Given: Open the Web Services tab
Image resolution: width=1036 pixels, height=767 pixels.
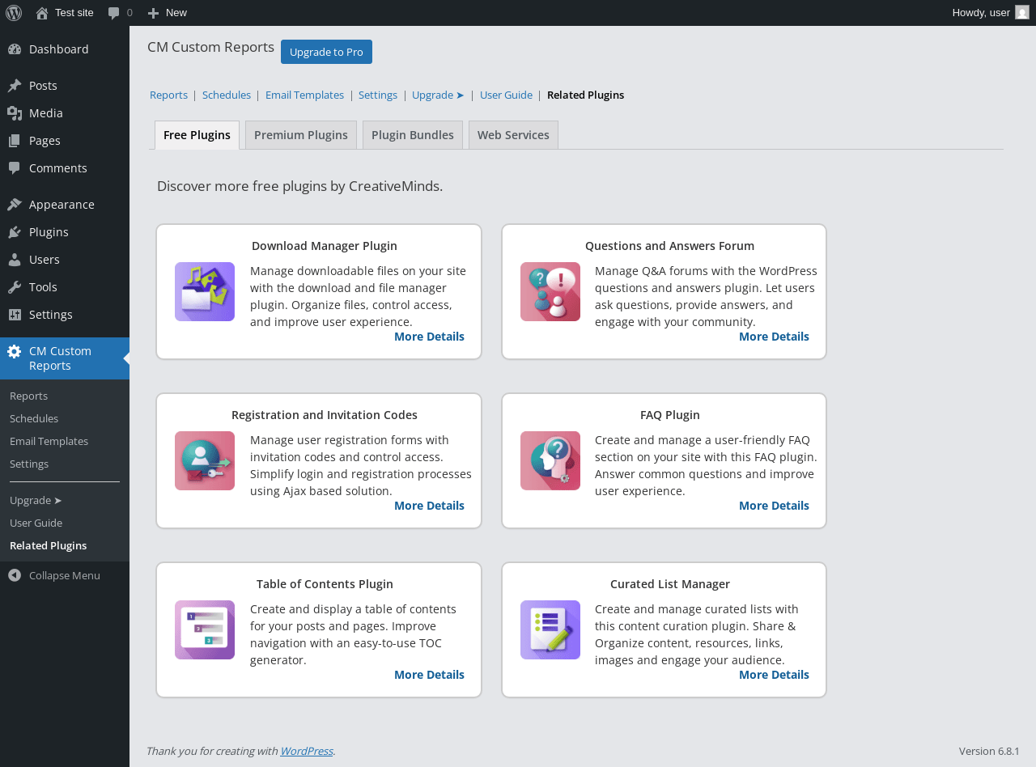Looking at the screenshot, I should pyautogui.click(x=513, y=135).
